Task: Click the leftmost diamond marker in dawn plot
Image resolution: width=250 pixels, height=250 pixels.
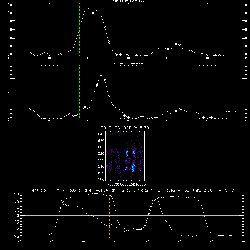Action: (x=30, y=52)
